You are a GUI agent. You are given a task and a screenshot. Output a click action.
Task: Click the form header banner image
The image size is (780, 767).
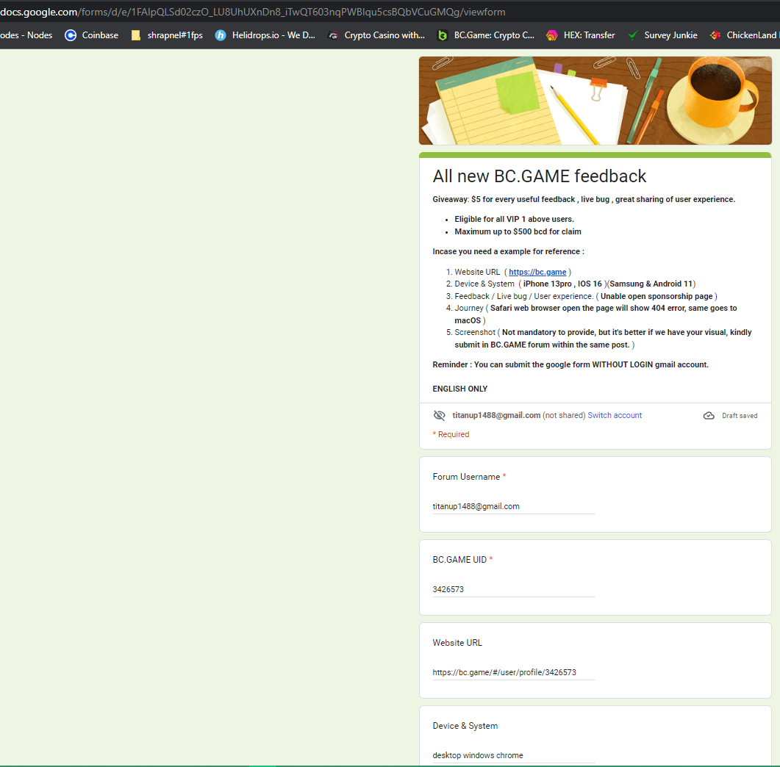(595, 101)
